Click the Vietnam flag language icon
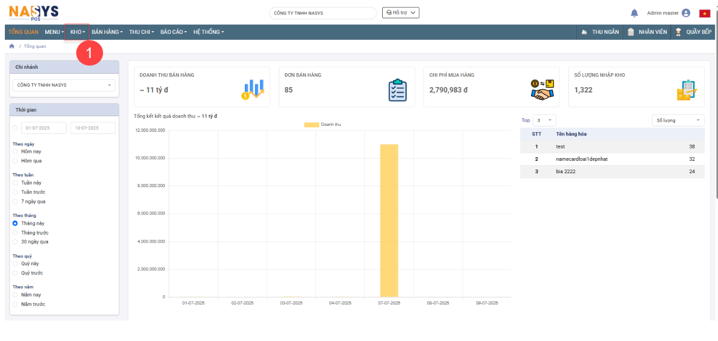 705,13
